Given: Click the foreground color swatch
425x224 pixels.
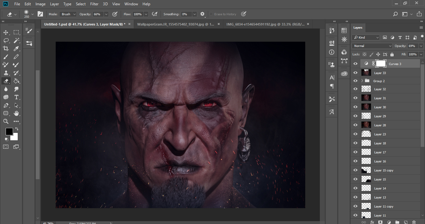Looking at the screenshot, I should [x=9, y=131].
